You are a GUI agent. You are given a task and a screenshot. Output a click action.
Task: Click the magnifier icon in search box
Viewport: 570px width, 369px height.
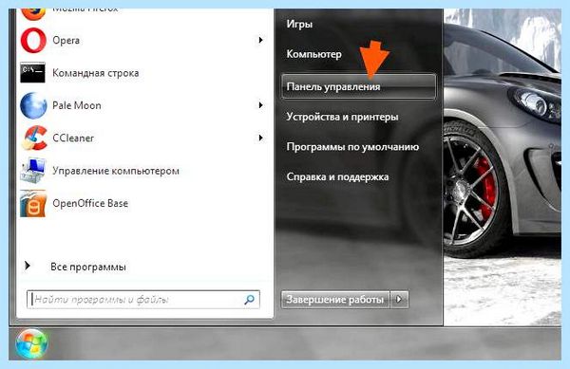[x=249, y=300]
